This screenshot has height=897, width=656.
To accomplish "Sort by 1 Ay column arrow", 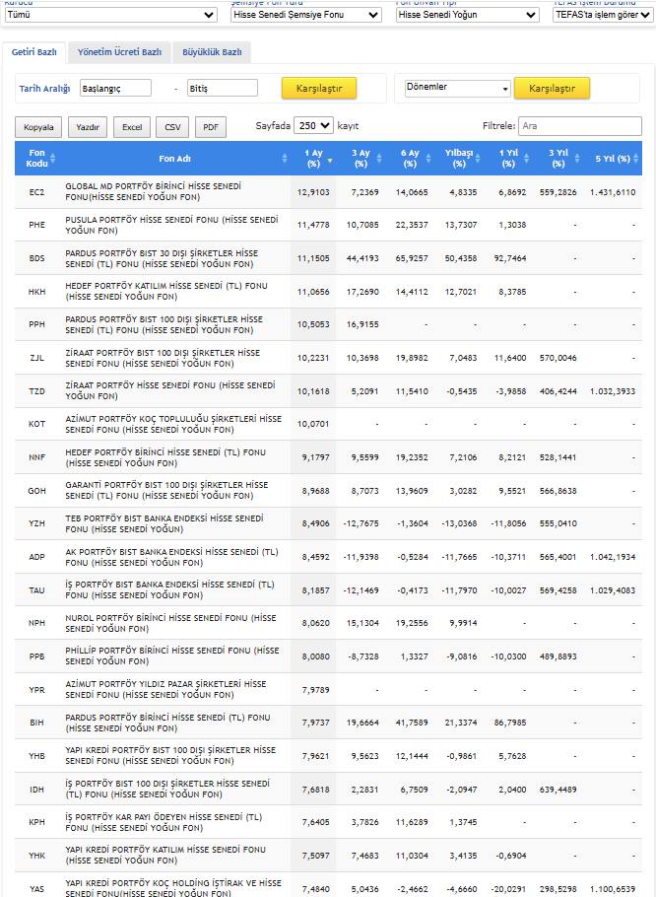I will point(329,161).
